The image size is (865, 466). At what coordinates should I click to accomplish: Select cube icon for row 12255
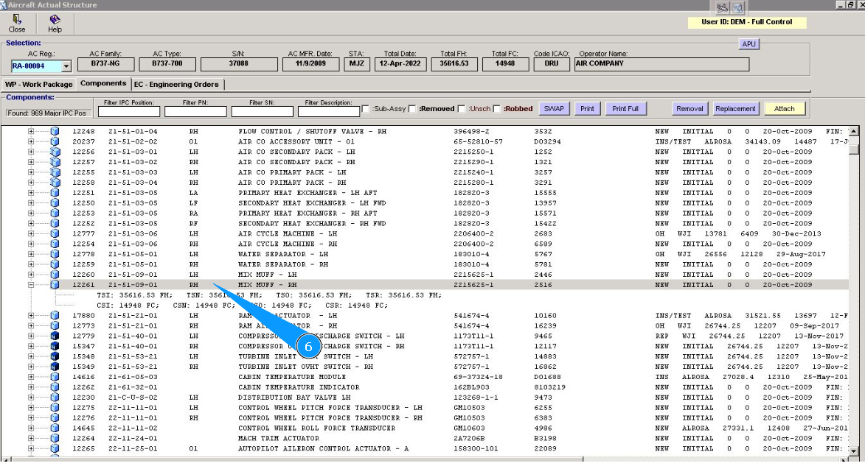click(55, 172)
